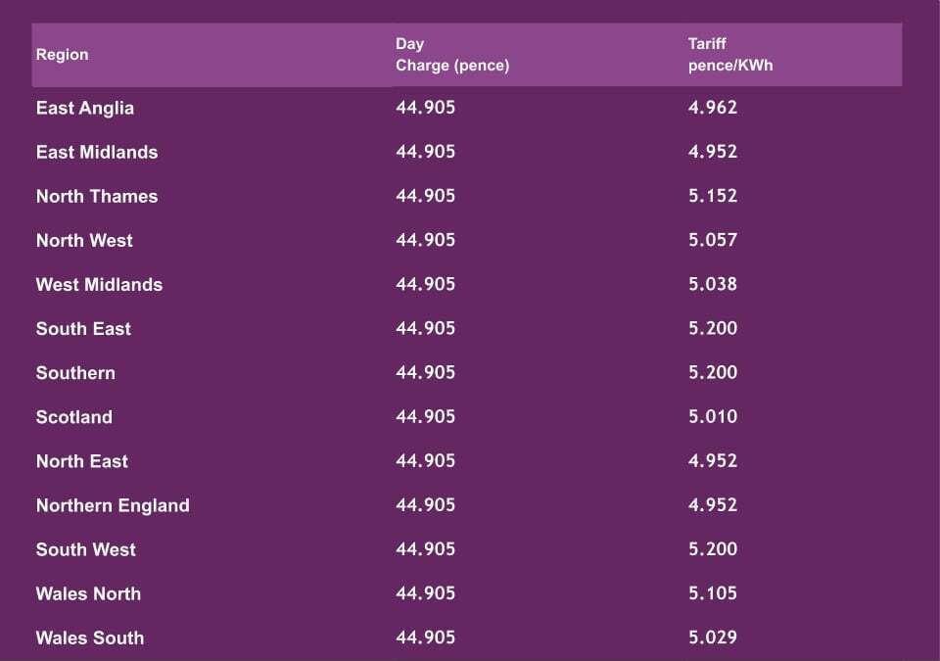Click the South East region name
The height and width of the screenshot is (661, 940).
pyautogui.click(x=83, y=328)
